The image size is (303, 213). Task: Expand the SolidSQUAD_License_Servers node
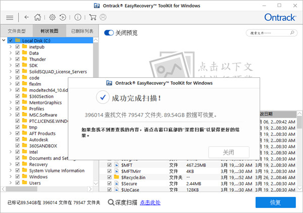pos(11,71)
